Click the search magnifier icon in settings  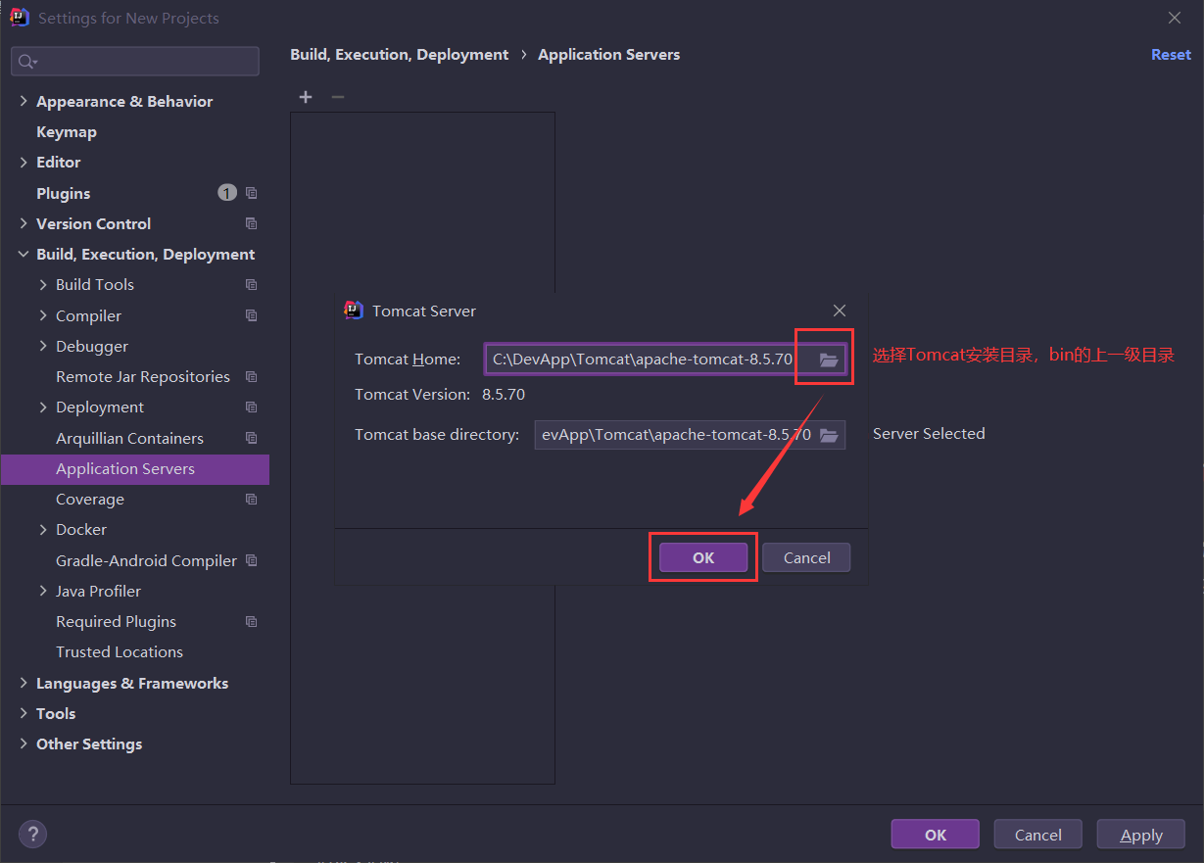[27, 62]
